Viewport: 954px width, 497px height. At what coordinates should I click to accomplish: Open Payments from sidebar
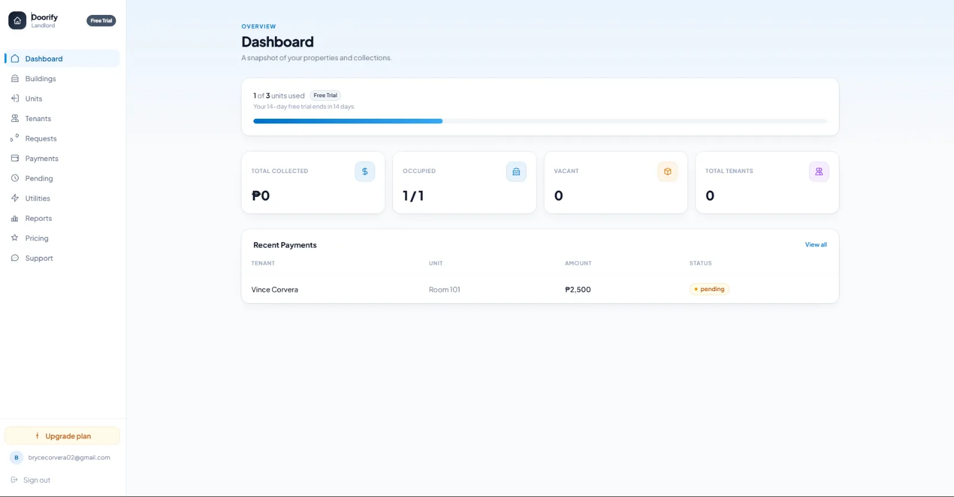click(62, 158)
